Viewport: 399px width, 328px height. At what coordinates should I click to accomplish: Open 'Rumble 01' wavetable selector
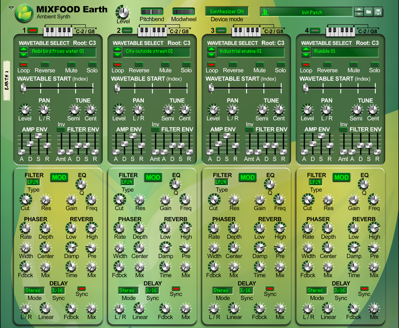[345, 52]
